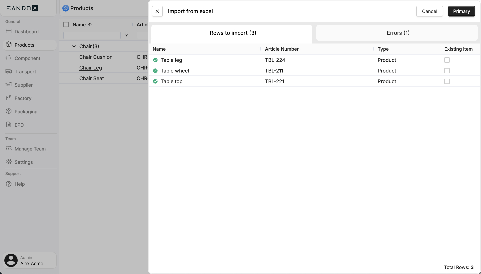Viewport: 481px width, 274px height.
Task: Select the Rows to import tab
Action: click(232, 33)
